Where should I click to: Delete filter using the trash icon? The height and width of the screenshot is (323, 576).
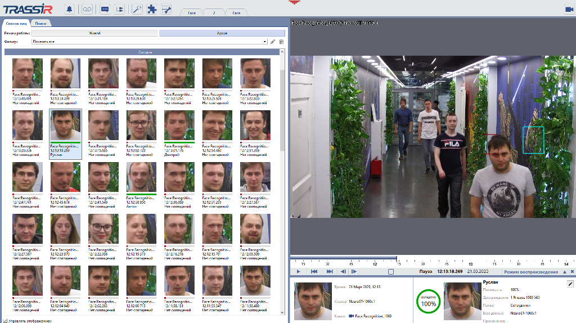click(281, 42)
